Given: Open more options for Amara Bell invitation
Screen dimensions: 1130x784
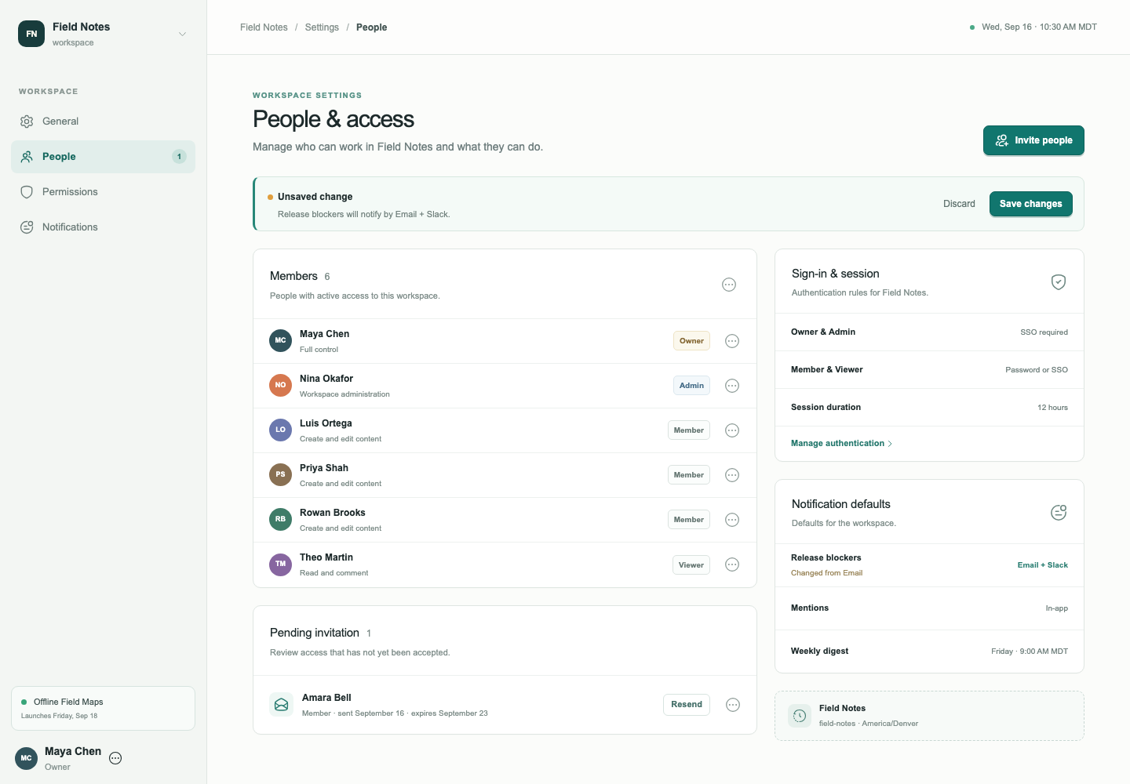Looking at the screenshot, I should [733, 705].
